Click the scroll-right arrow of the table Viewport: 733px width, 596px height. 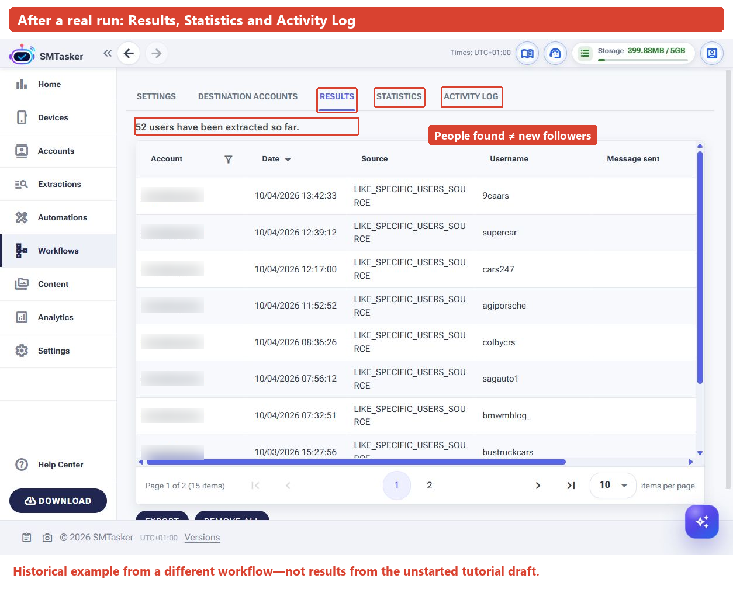tap(691, 462)
